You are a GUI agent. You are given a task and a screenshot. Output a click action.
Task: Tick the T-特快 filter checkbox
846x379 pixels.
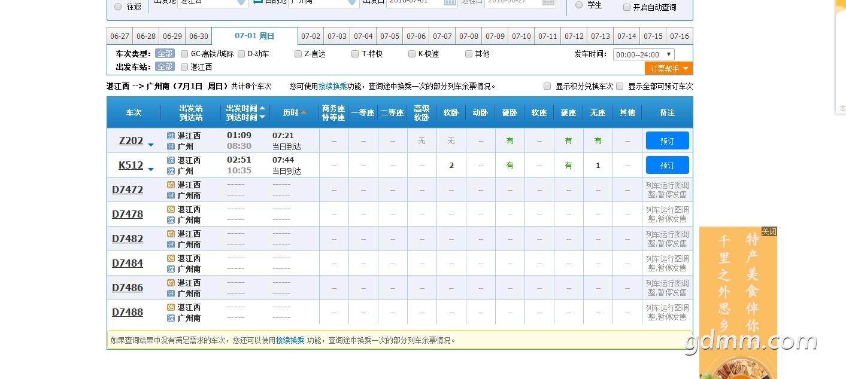tap(355, 54)
